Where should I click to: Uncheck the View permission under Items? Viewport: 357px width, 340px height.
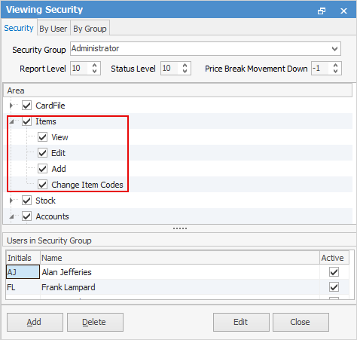42,137
